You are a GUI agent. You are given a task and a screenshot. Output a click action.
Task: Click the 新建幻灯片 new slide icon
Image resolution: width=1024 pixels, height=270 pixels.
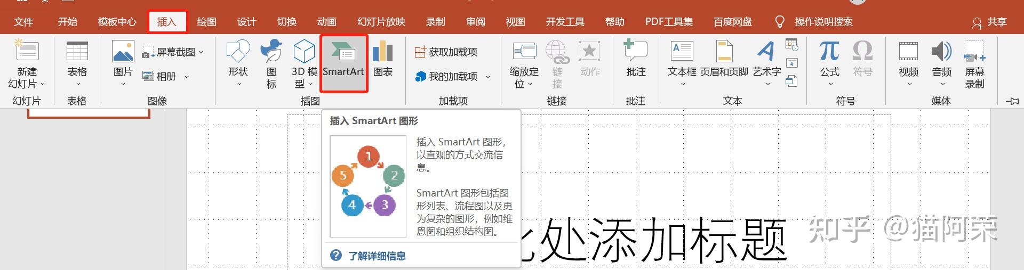point(26,51)
